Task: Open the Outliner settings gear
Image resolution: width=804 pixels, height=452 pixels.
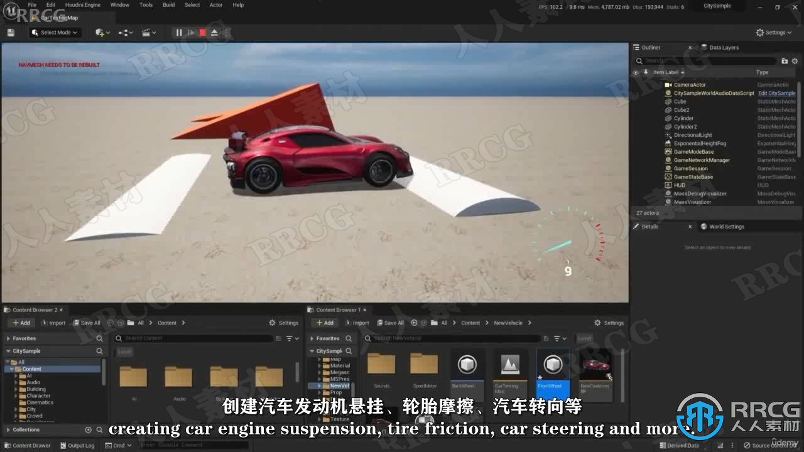Action: click(795, 61)
